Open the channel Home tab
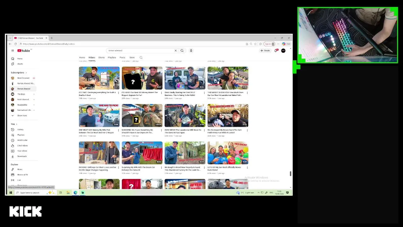Screen dimensions: 403x227 tap(82, 58)
